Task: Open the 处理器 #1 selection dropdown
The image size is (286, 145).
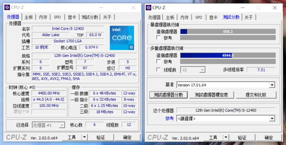Action: click(62, 125)
